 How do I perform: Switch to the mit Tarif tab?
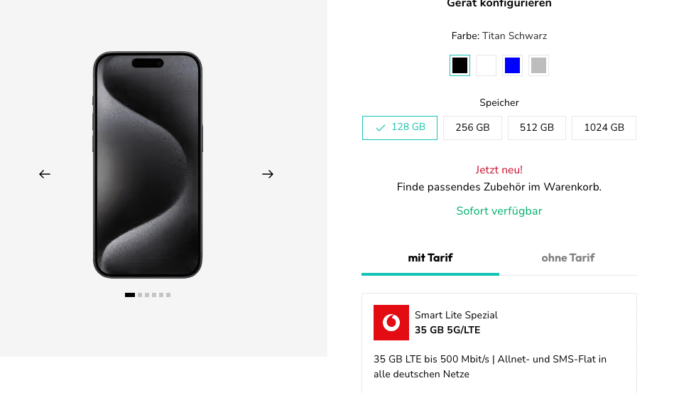(430, 258)
